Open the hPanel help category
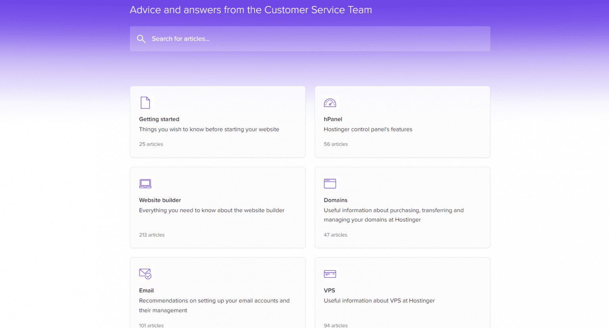This screenshot has height=328, width=609. point(402,121)
